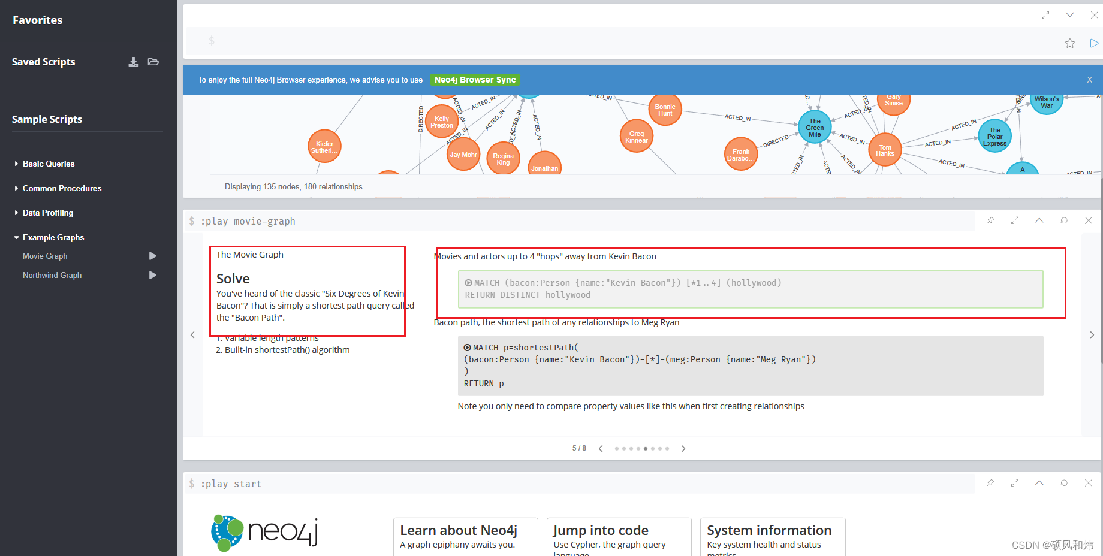Open the Jump into code card
This screenshot has height=556, width=1103.
click(x=619, y=537)
